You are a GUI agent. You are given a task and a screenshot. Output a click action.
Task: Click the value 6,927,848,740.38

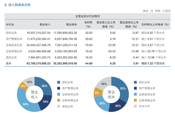coord(66,39)
